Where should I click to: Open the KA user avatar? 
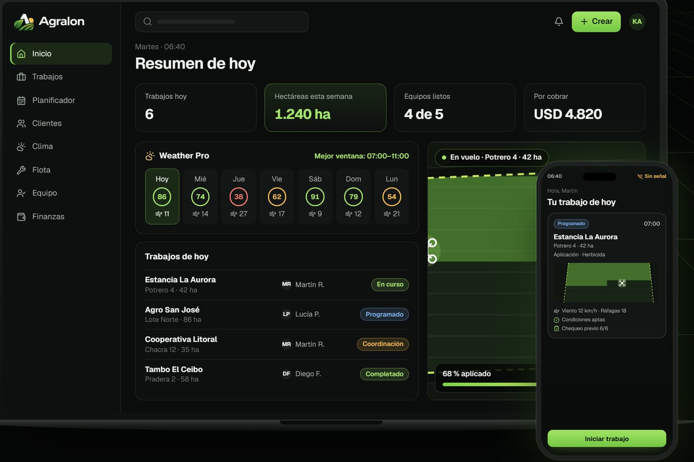(637, 21)
